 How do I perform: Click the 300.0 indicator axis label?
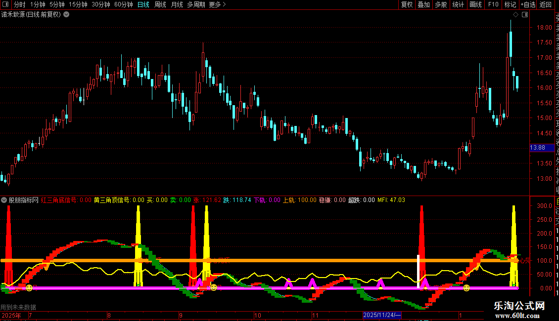[544, 206]
